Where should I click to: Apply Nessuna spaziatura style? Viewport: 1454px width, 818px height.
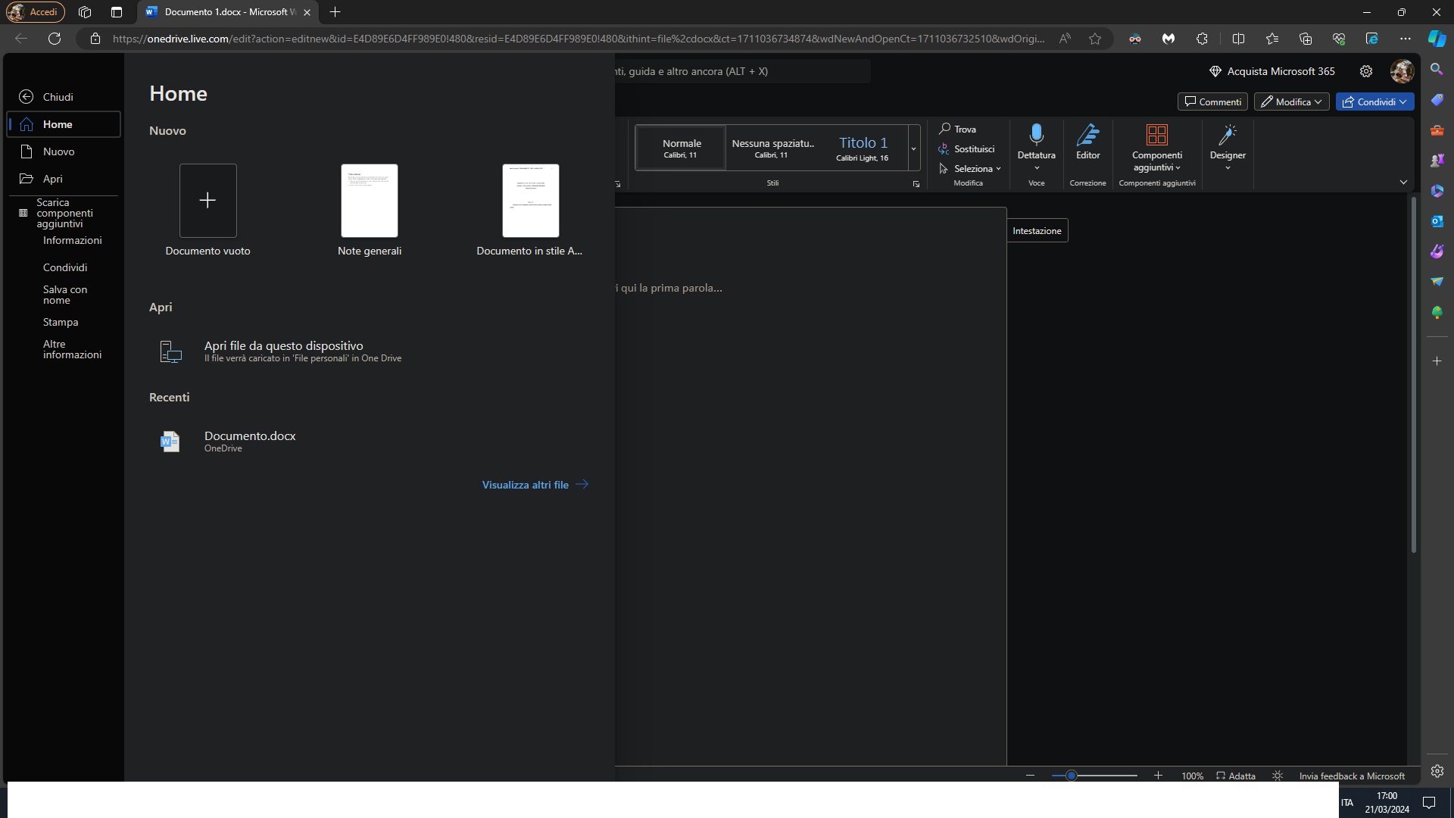coord(772,148)
